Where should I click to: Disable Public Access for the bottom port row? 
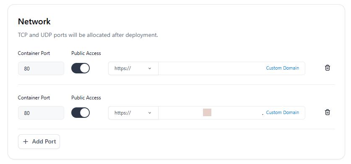(81, 113)
